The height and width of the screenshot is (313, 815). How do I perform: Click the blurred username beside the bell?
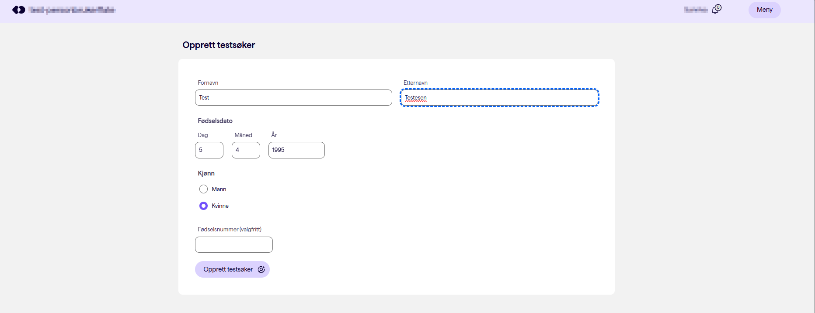pyautogui.click(x=695, y=10)
